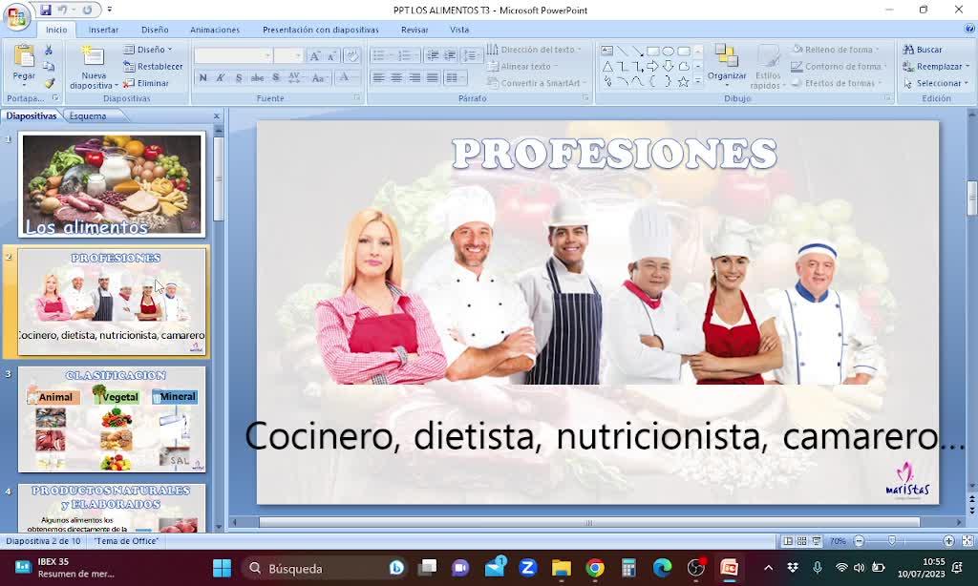The image size is (978, 586).
Task: Open Customize Quick Access Toolbar arrow
Action: click(110, 10)
